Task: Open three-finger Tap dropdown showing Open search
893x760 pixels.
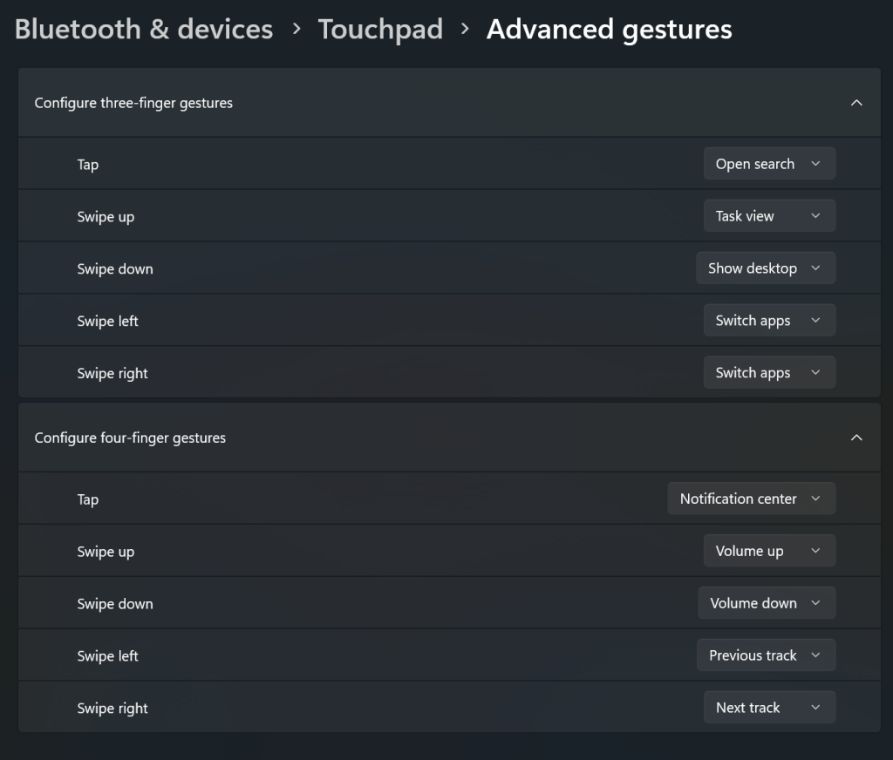Action: point(768,164)
